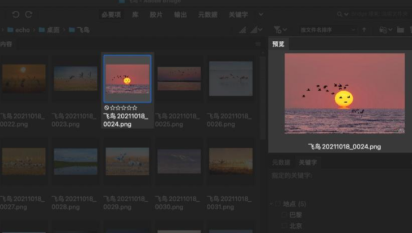
Task: Click the thumbnail quality browse icon
Action: pyautogui.click(x=243, y=30)
